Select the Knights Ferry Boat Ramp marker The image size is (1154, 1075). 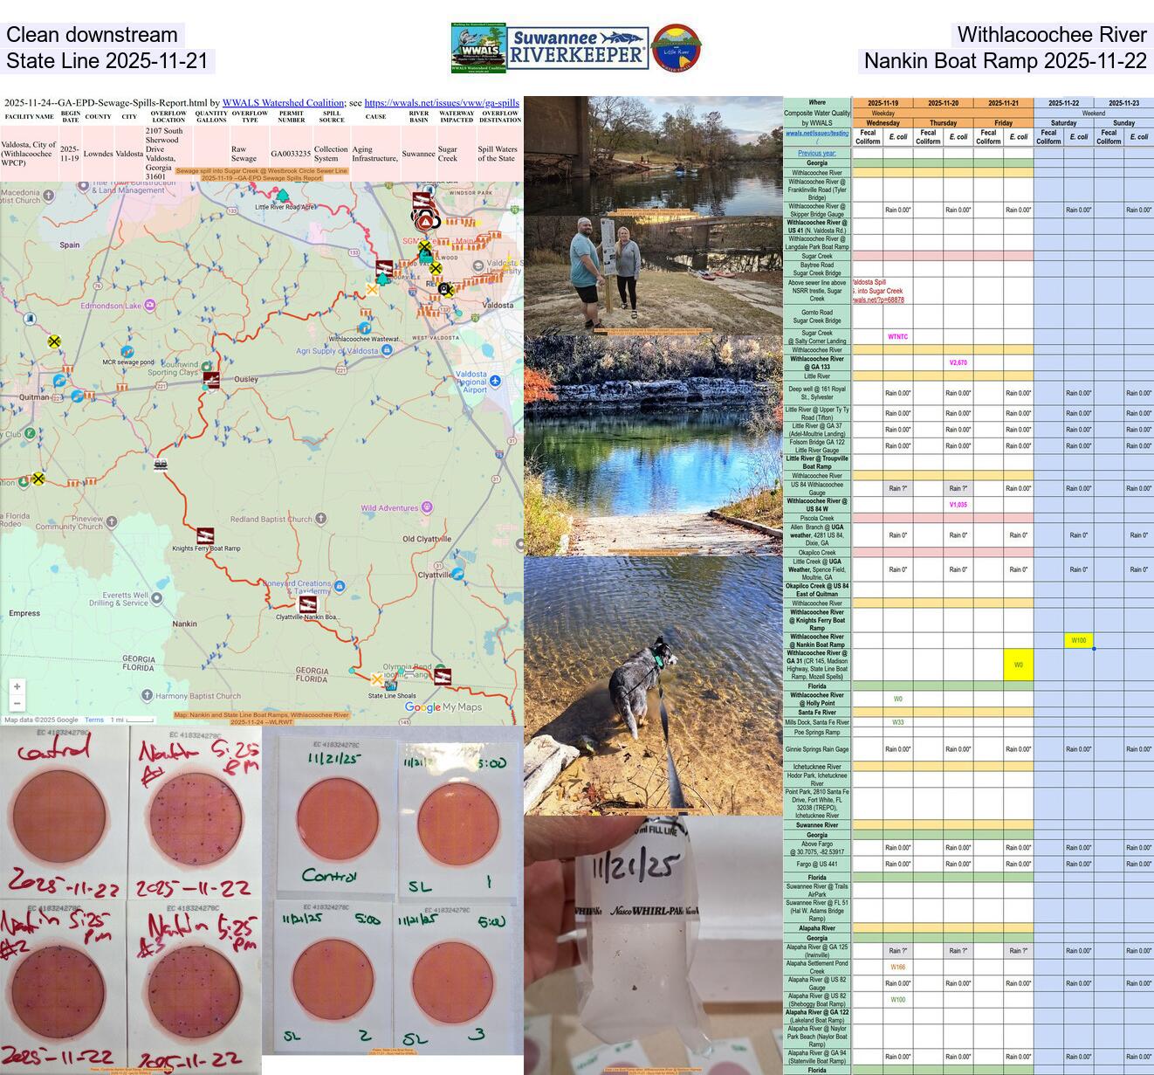(x=205, y=535)
